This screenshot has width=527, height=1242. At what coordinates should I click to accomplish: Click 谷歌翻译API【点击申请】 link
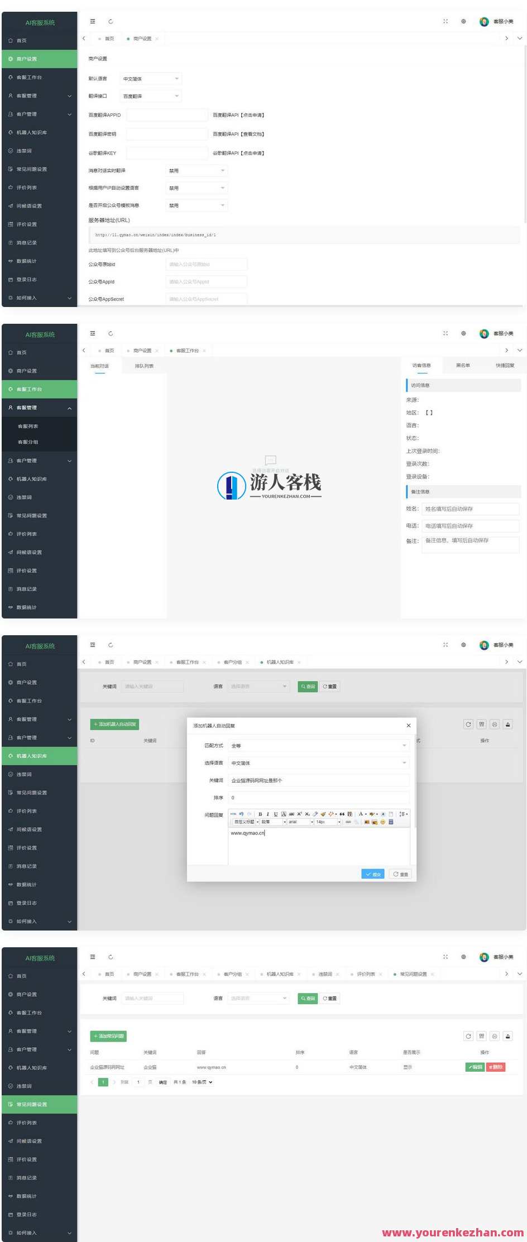pyautogui.click(x=238, y=153)
